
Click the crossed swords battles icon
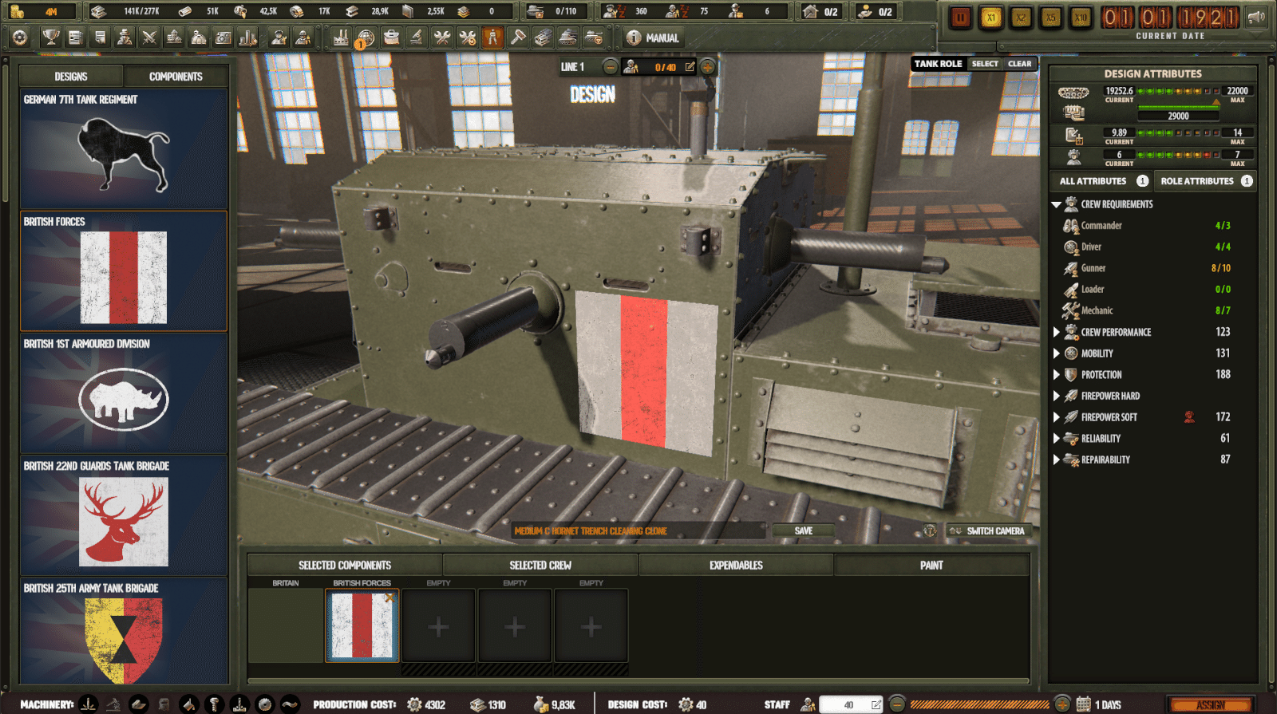tap(149, 37)
